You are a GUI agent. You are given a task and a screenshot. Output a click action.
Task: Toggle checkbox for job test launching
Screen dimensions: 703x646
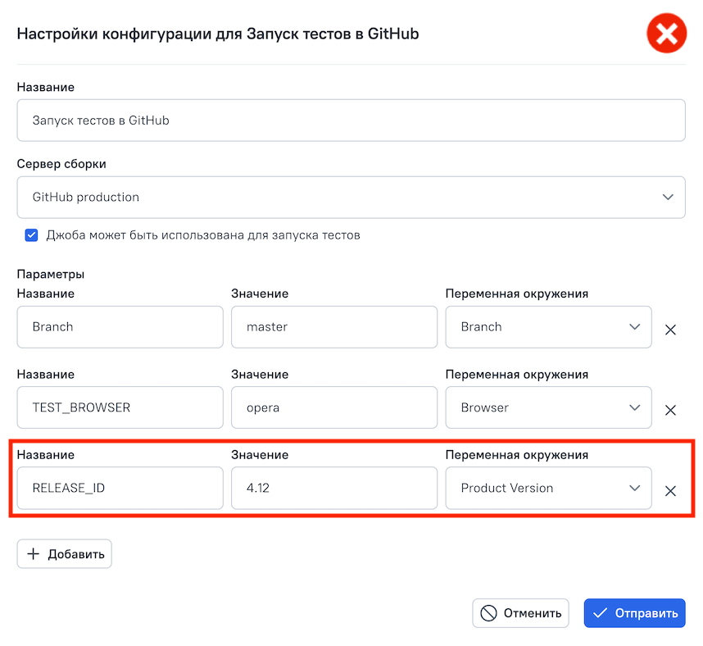point(32,235)
